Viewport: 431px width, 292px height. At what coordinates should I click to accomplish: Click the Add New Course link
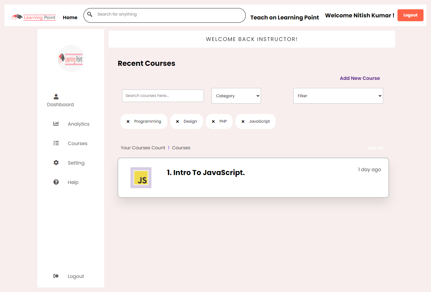pos(360,78)
